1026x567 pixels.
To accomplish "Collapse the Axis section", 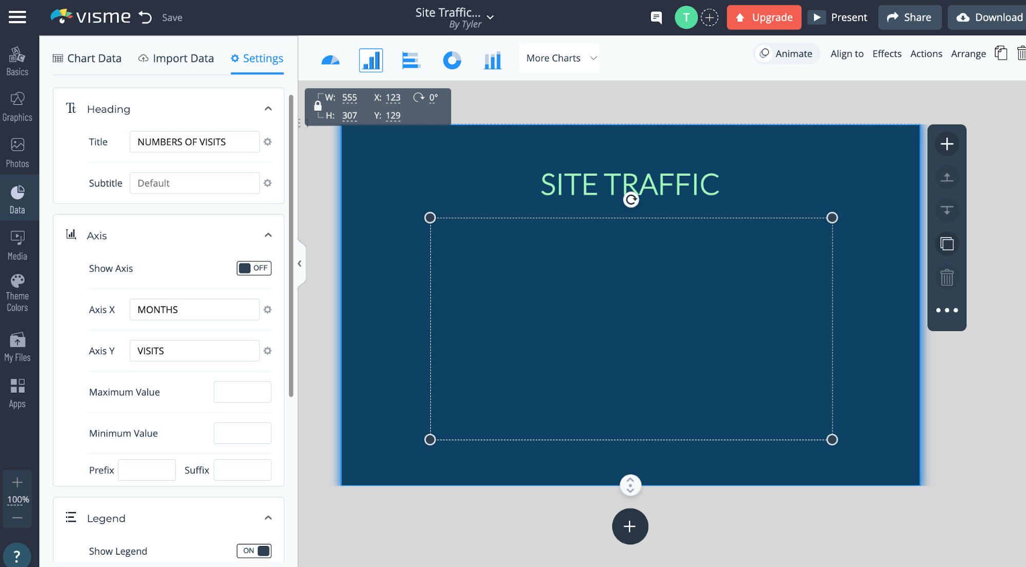I will pyautogui.click(x=268, y=235).
